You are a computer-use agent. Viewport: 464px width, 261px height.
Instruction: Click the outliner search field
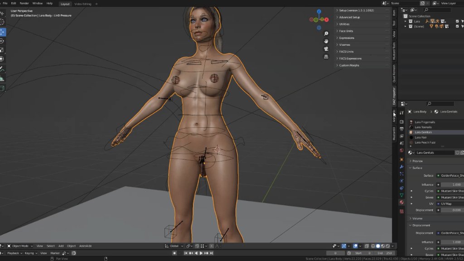coord(437,10)
